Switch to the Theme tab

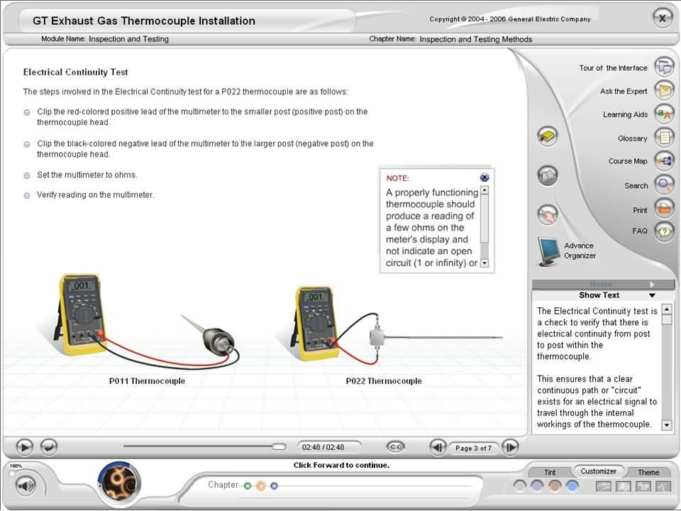648,472
